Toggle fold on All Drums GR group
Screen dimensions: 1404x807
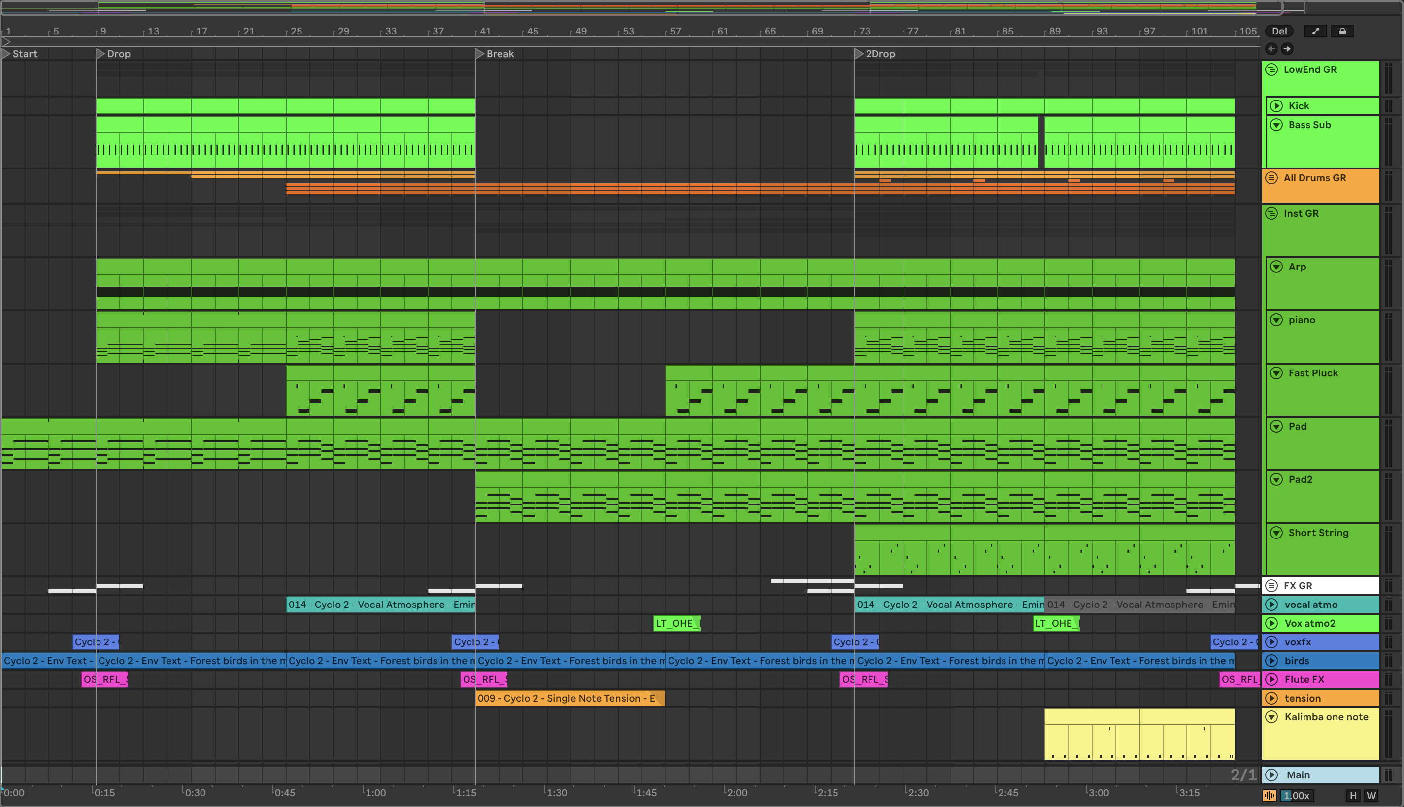click(x=1272, y=178)
